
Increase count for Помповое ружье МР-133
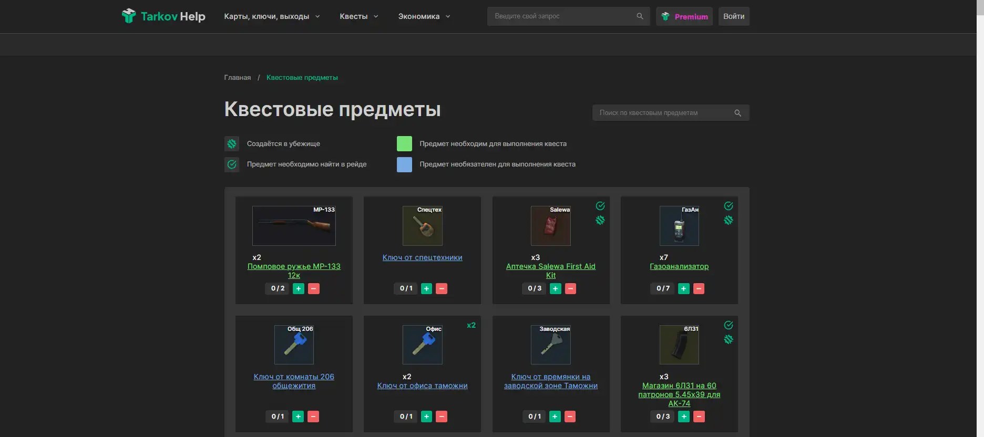pos(299,288)
